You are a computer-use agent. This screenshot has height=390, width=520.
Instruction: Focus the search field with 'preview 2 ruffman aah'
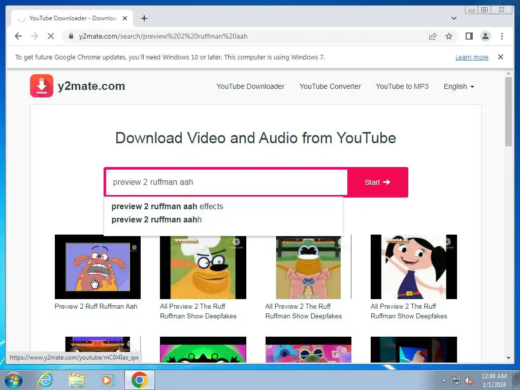tap(226, 182)
